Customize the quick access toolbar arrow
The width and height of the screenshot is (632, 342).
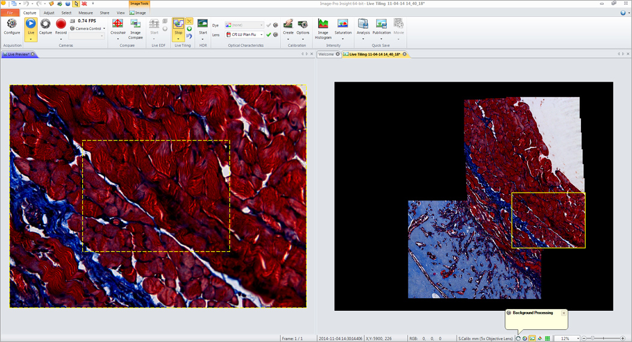(93, 4)
